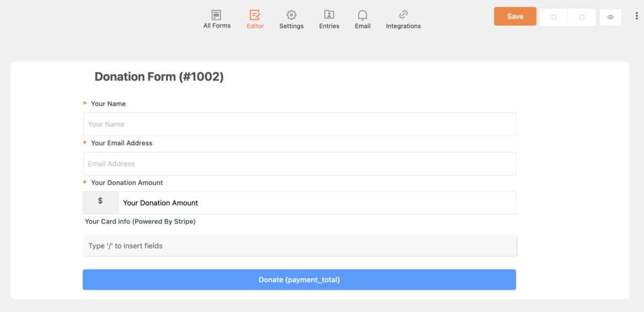
Task: Open the Integrations tab
Action: pos(403,19)
